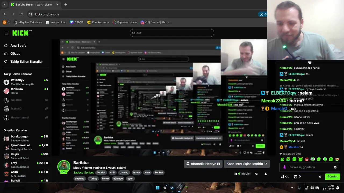Open LynxCerezLoL recommended channel
The height and width of the screenshot is (193, 344).
point(26,147)
